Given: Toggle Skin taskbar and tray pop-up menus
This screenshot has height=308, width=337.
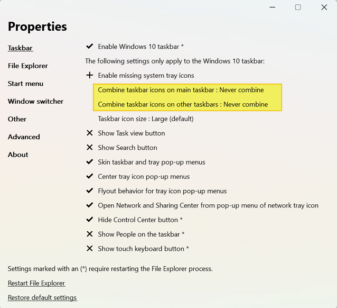Looking at the screenshot, I should [x=145, y=162].
